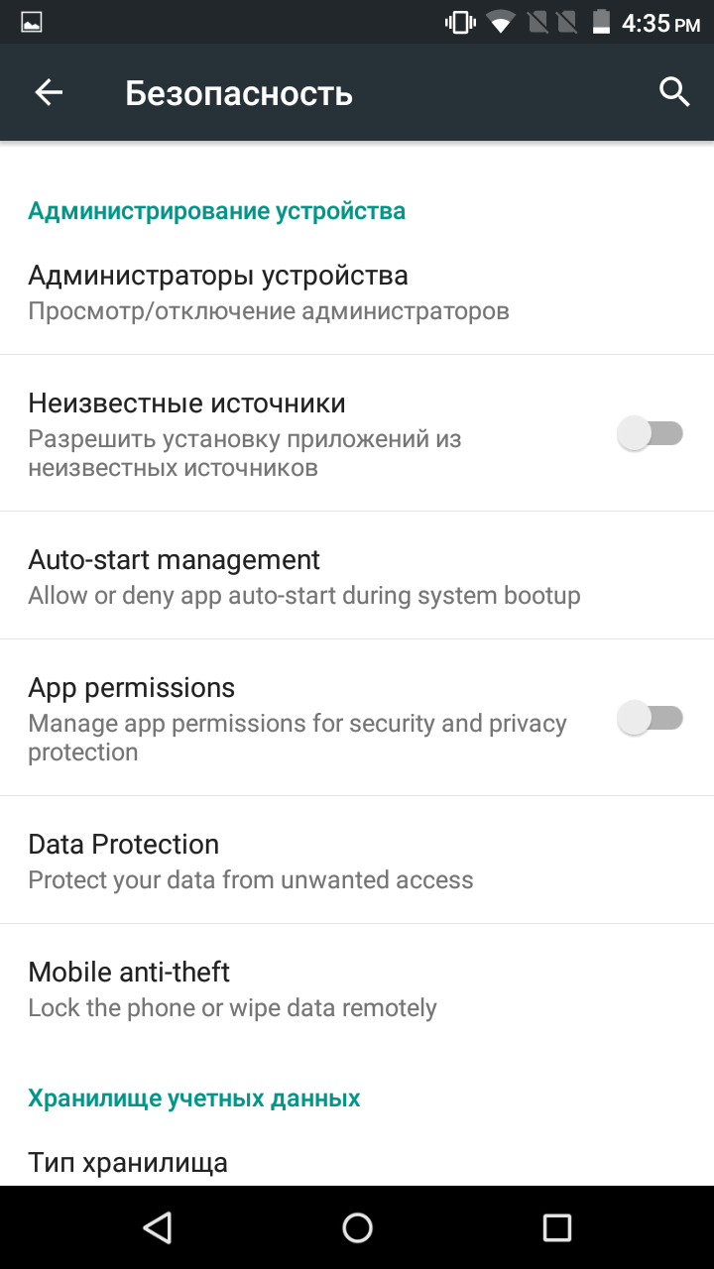Tap the Wi-Fi status icon

(x=501, y=22)
